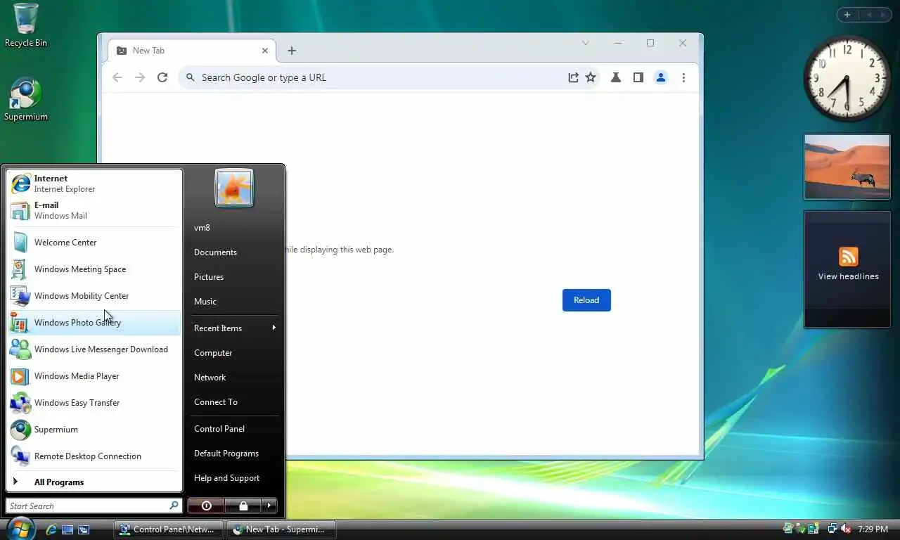Launch Supermium from Start menu list
Image resolution: width=900 pixels, height=540 pixels.
point(94,430)
